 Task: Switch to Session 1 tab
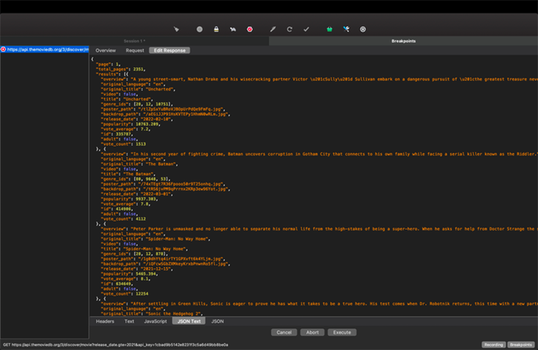point(134,41)
